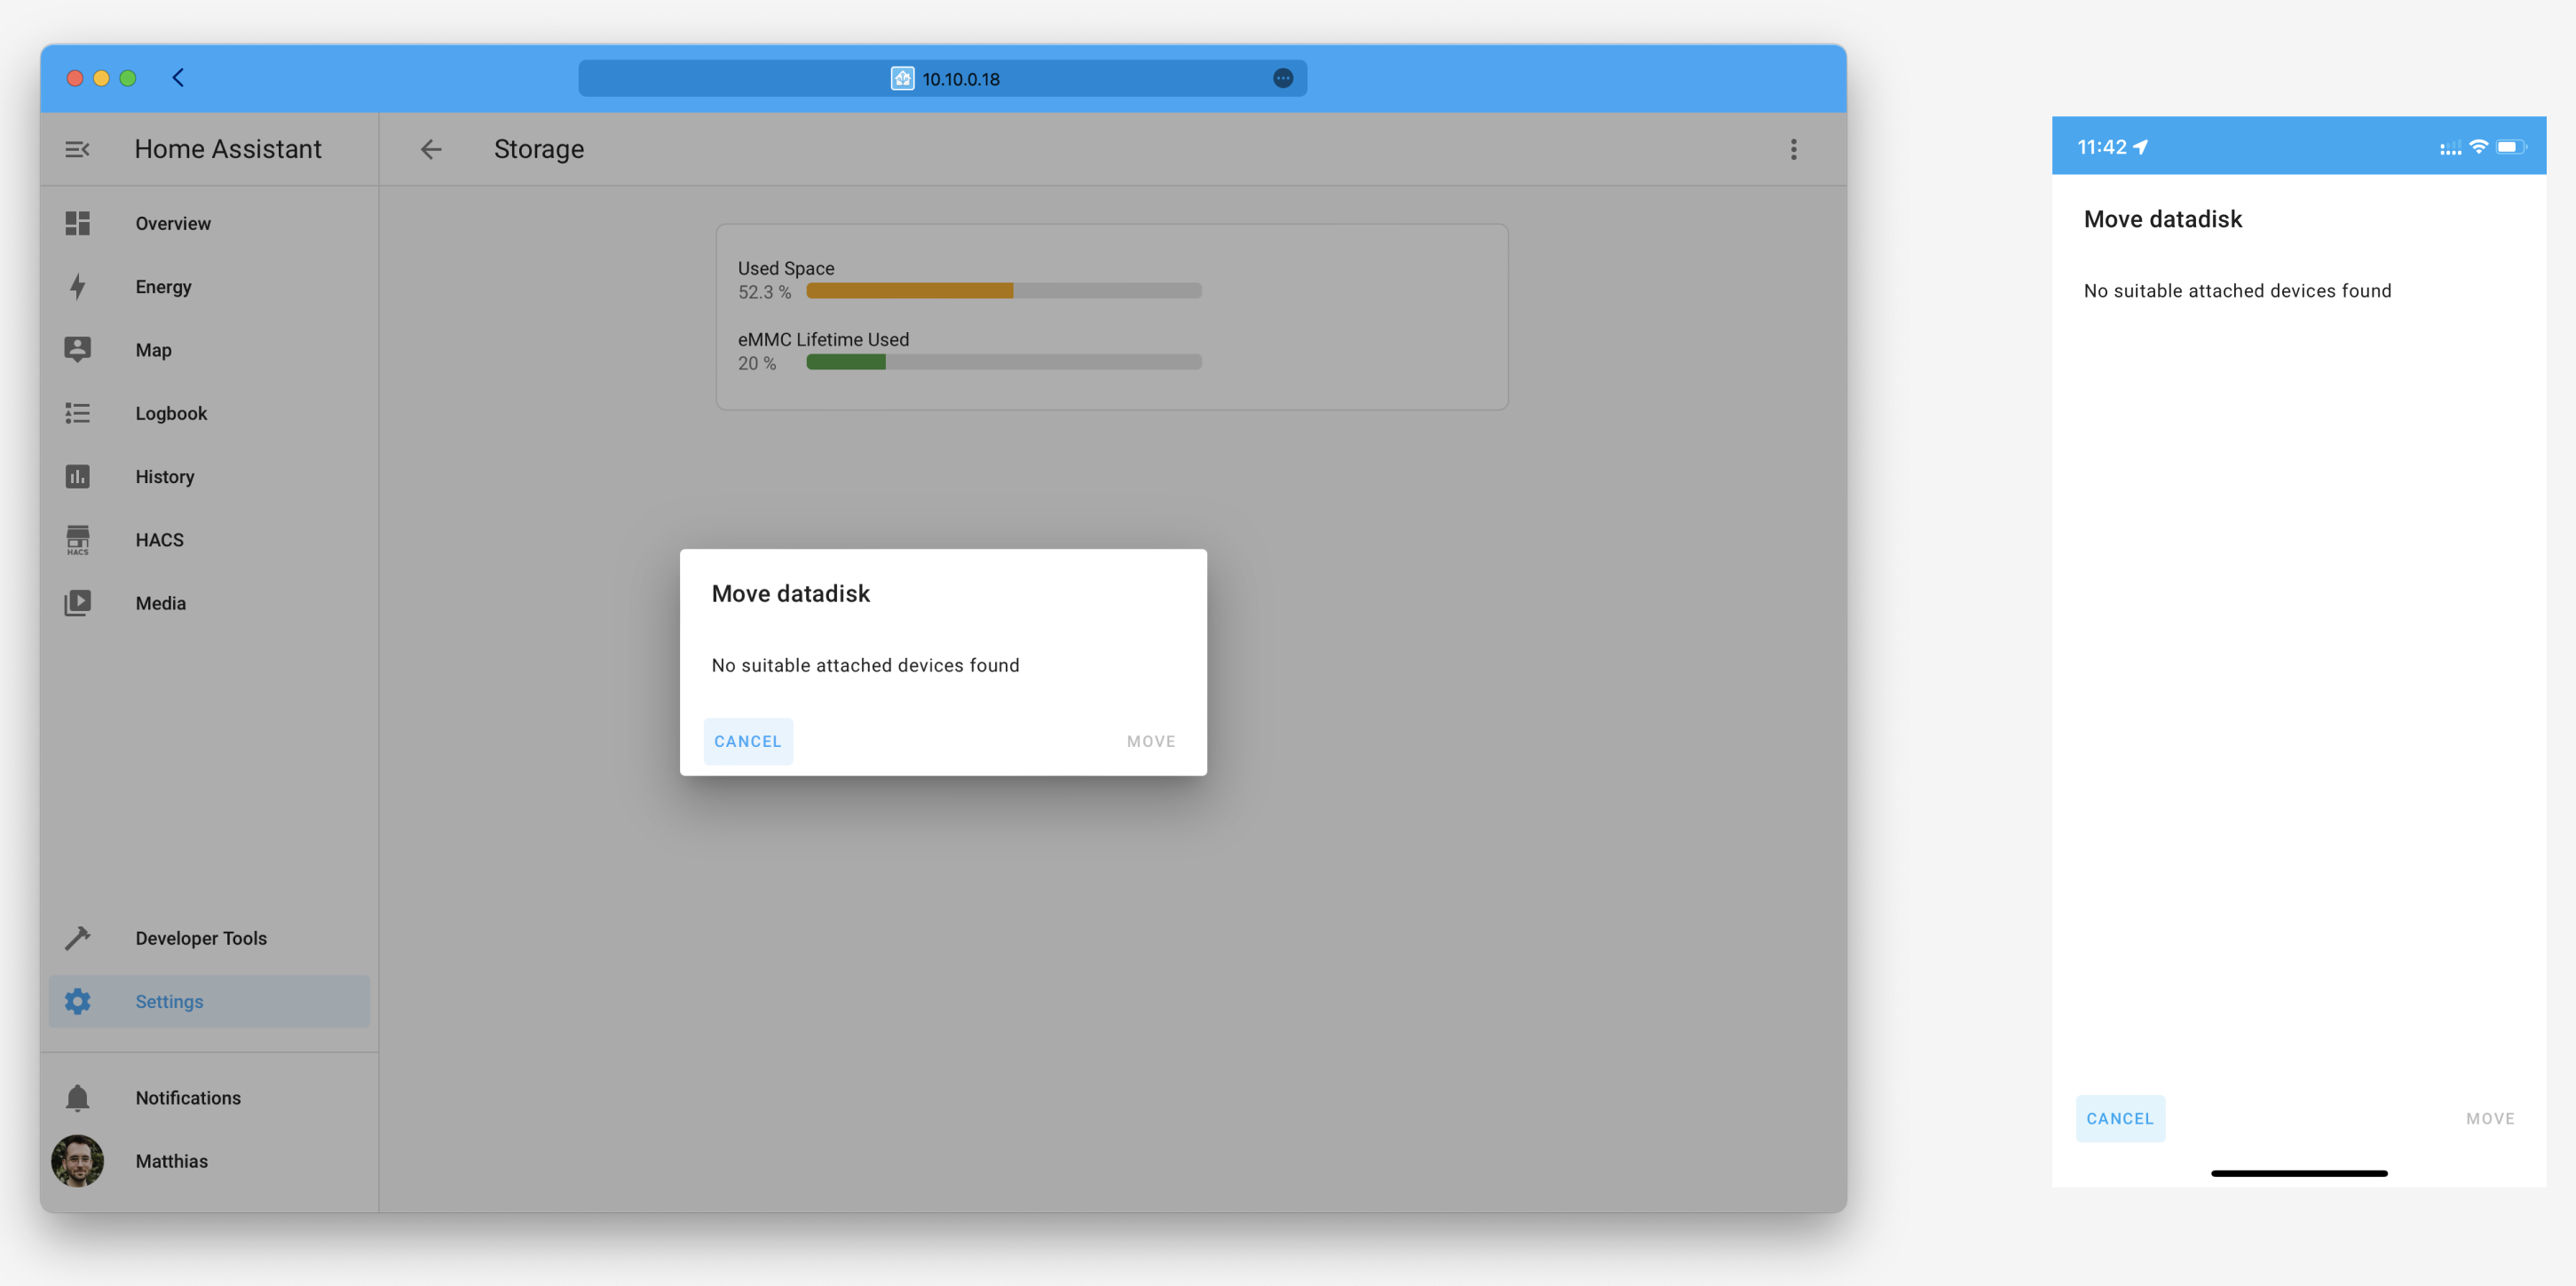Go back using Storage page arrow
2576x1286 pixels.
(x=431, y=149)
